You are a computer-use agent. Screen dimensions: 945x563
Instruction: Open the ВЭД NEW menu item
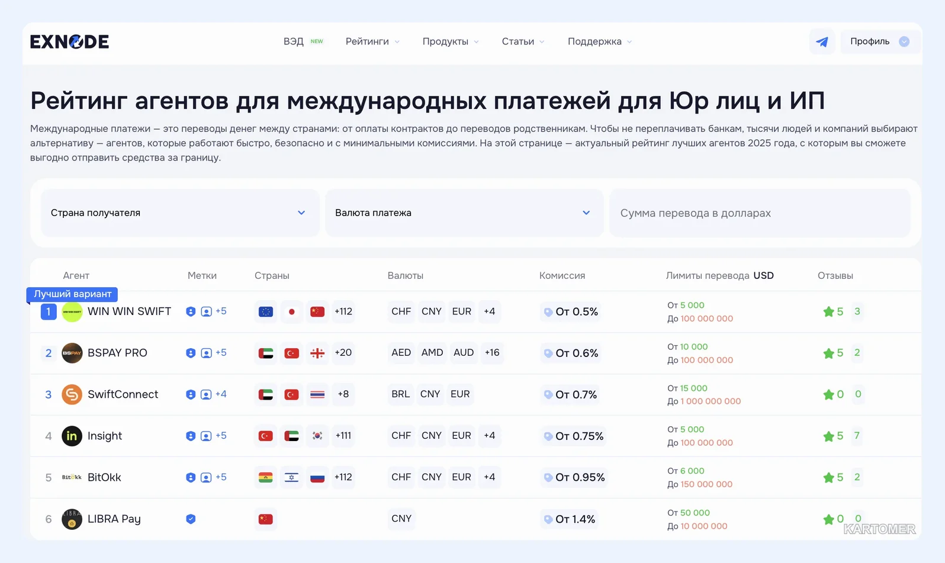pyautogui.click(x=303, y=41)
